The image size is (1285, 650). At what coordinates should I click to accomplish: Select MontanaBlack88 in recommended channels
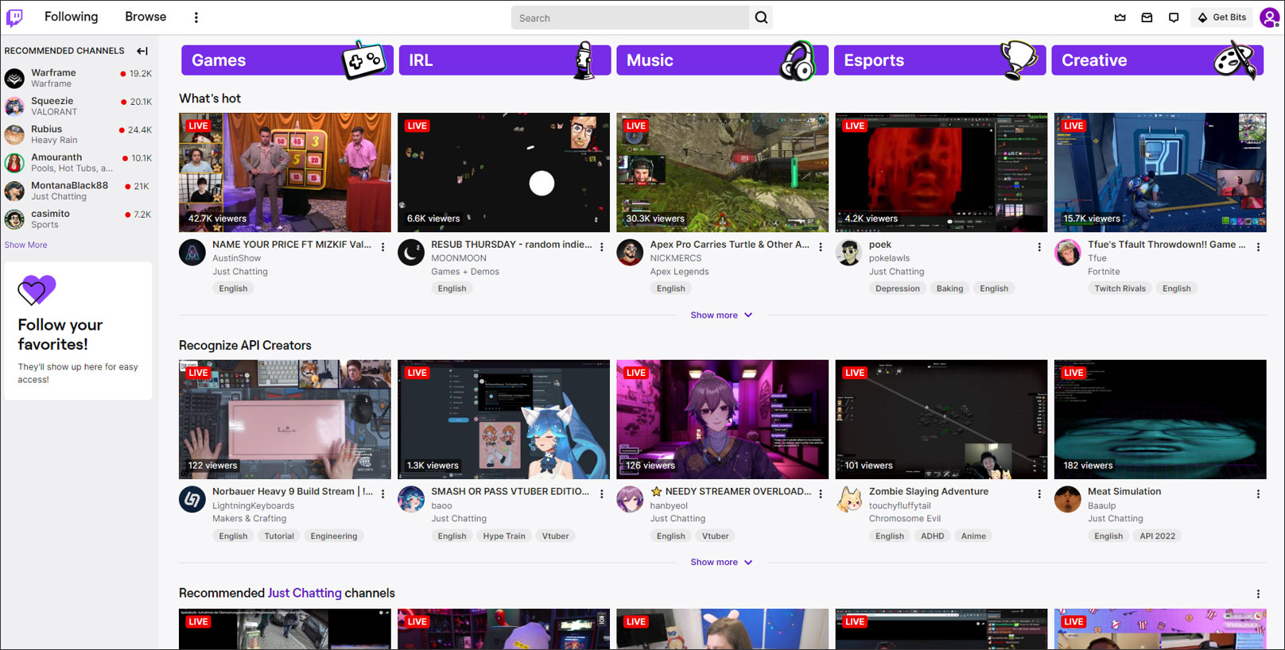[78, 191]
